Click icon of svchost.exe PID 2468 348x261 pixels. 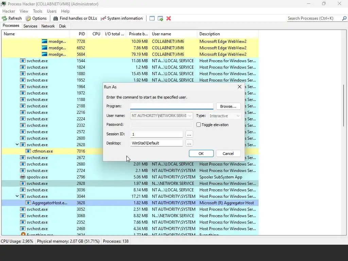click(23, 229)
